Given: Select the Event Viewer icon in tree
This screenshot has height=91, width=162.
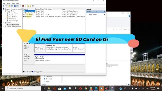Looking at the screenshot, I should [8, 15].
